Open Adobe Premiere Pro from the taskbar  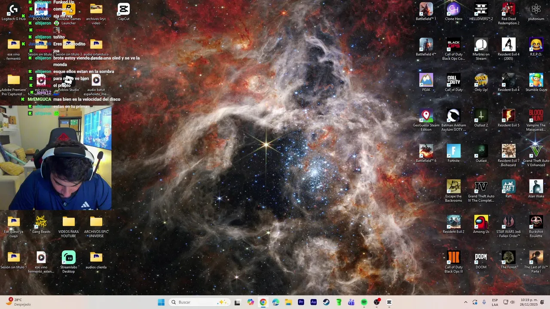pos(301,302)
